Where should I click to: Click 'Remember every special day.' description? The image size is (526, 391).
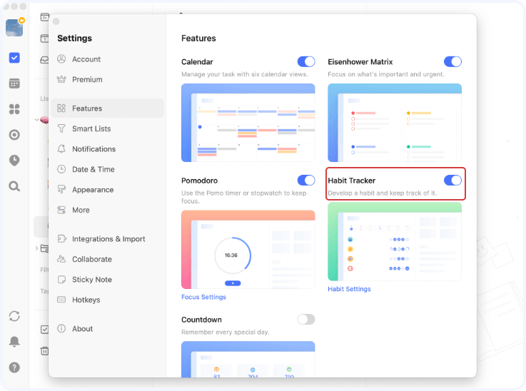click(x=225, y=332)
